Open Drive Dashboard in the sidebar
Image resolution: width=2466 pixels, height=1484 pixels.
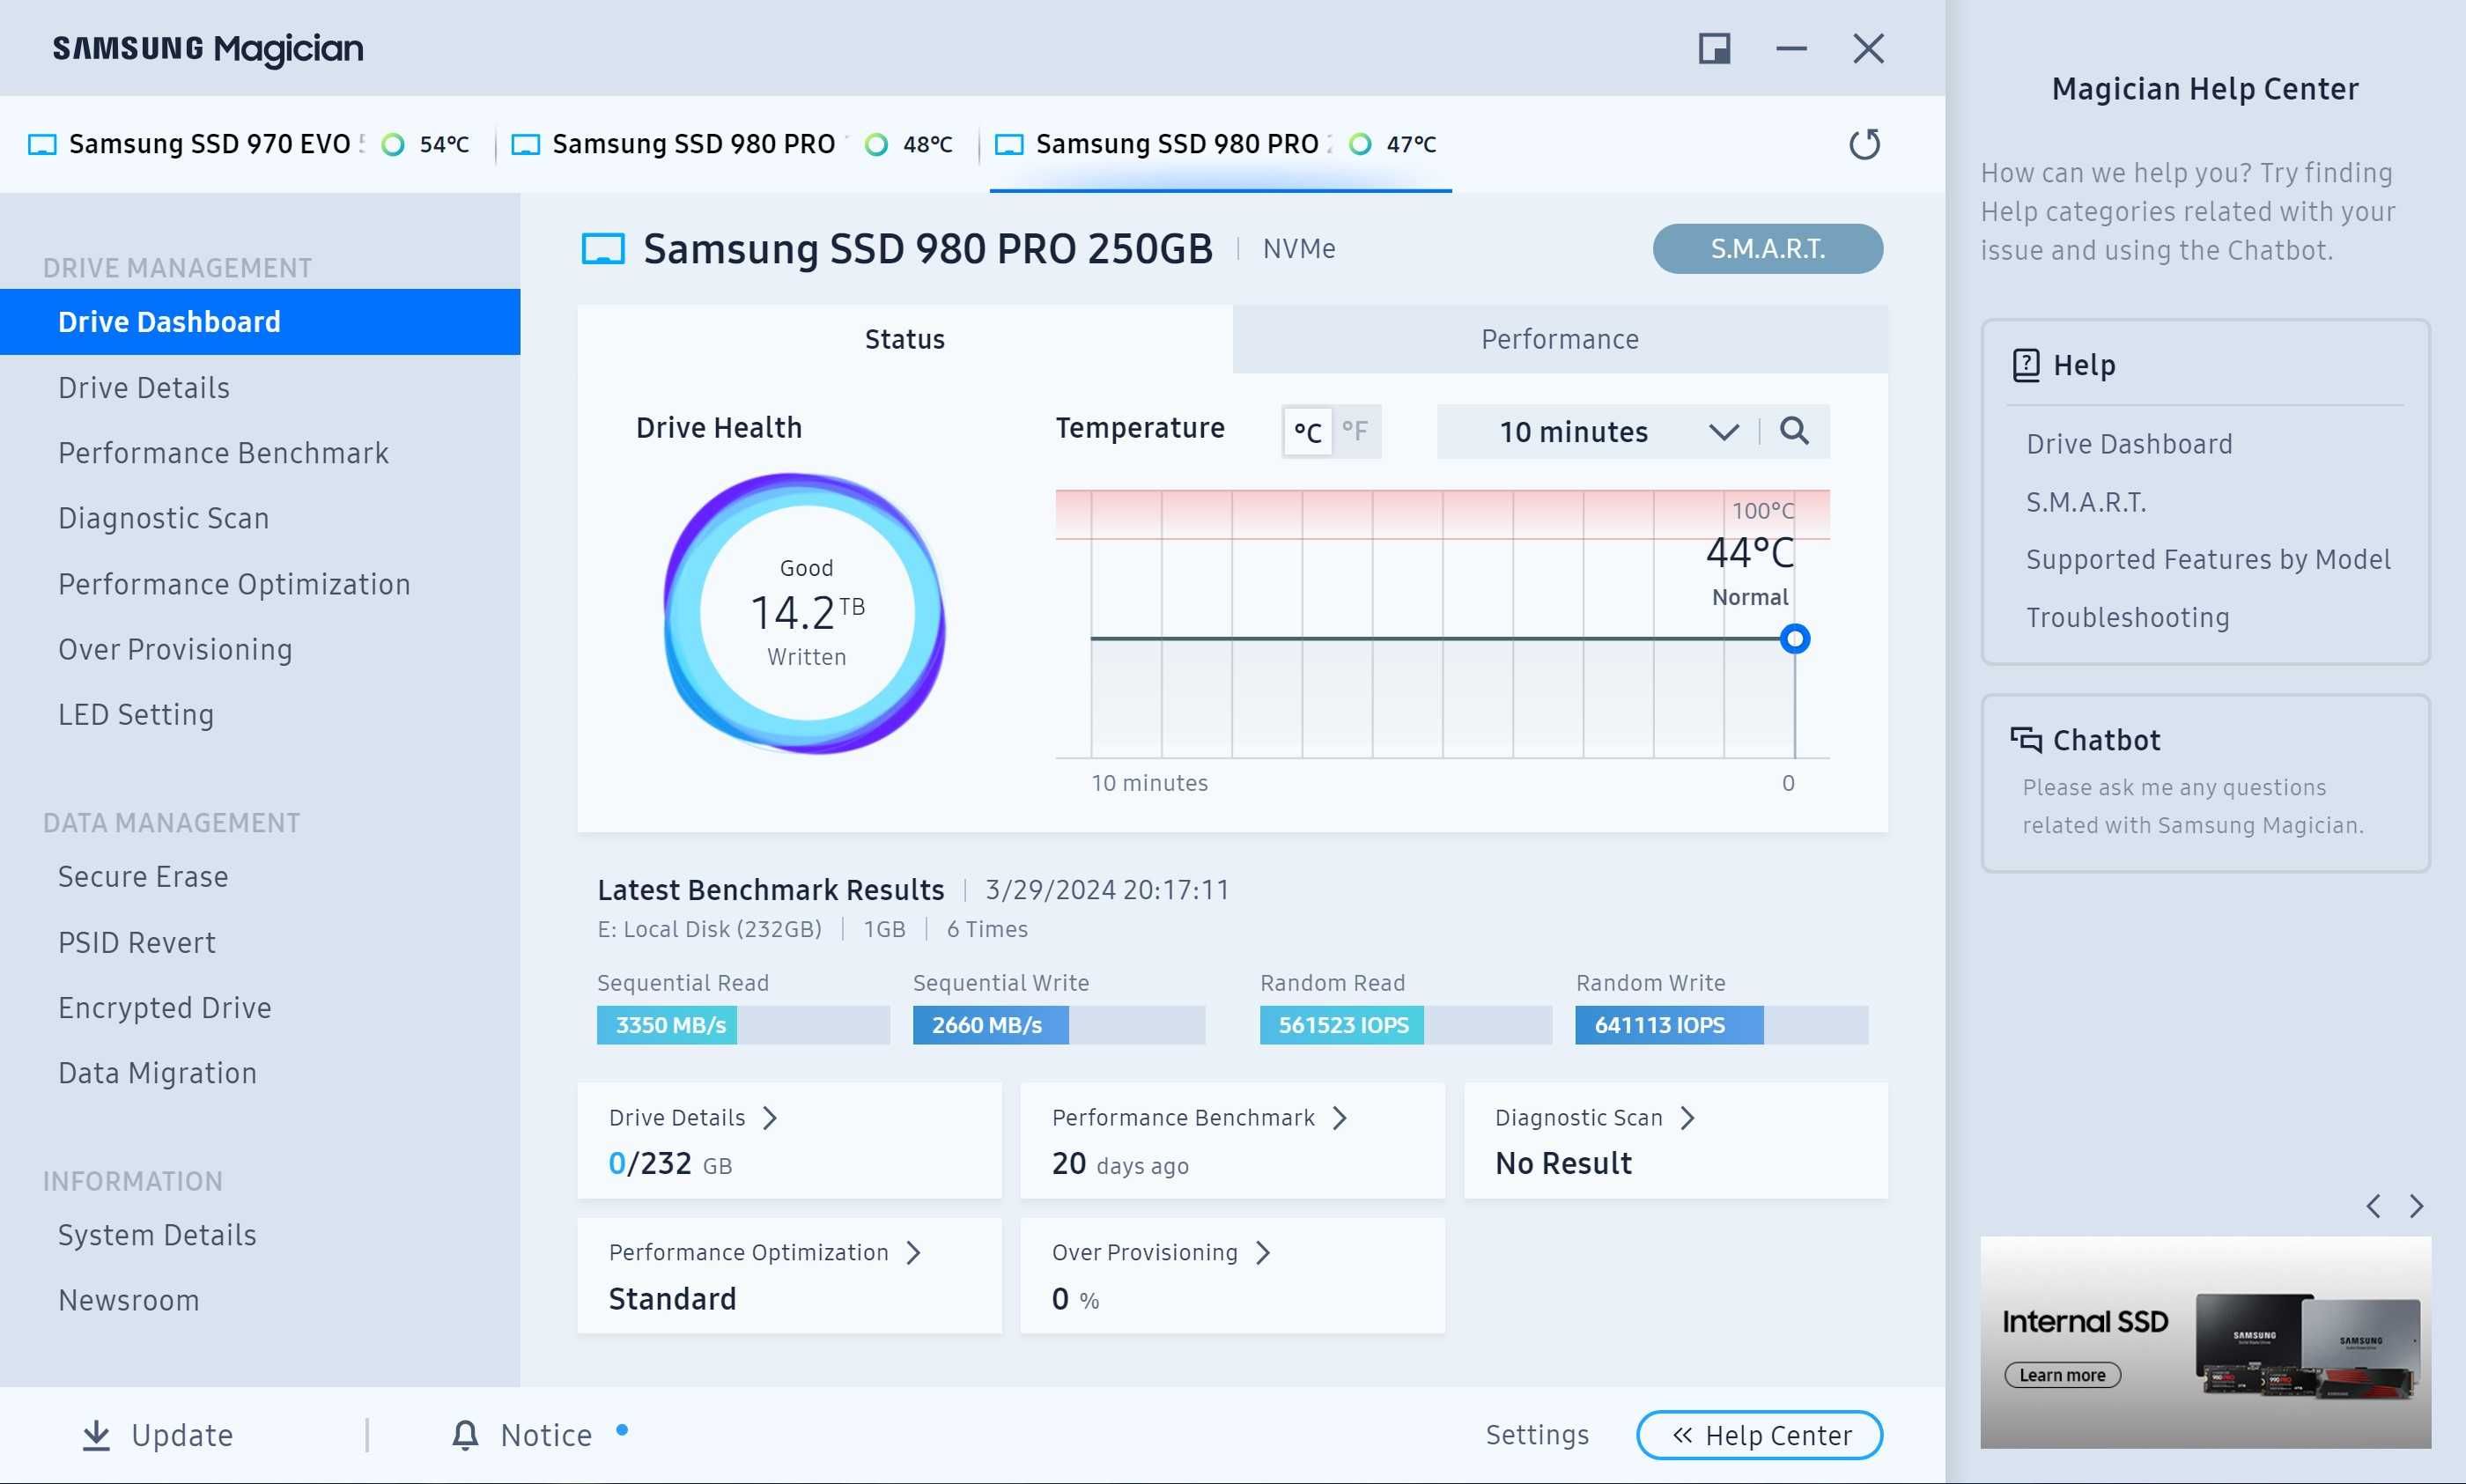pyautogui.click(x=260, y=322)
